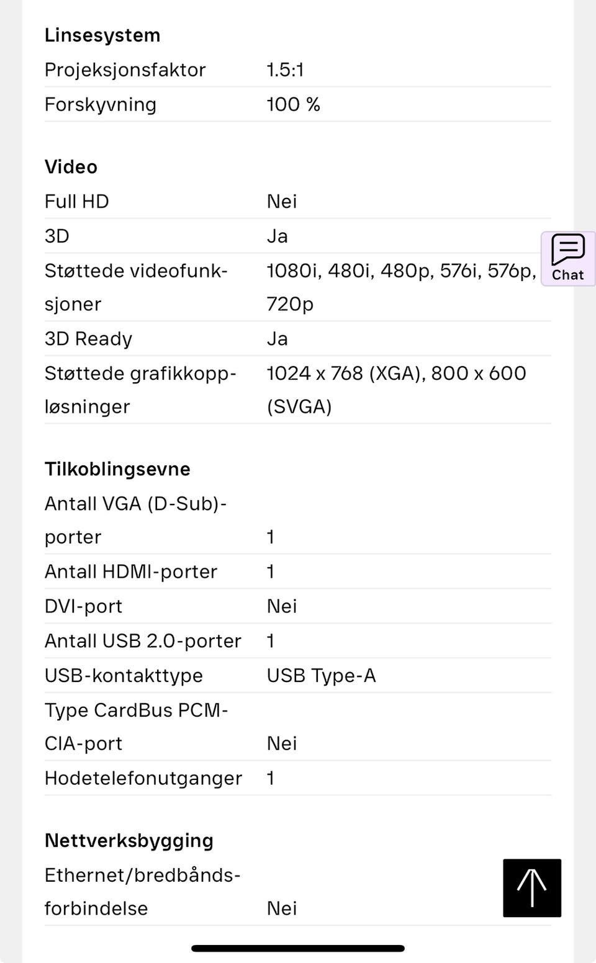Click the Tilkoblingsevne section heading
This screenshot has height=963, width=596.
coord(117,469)
